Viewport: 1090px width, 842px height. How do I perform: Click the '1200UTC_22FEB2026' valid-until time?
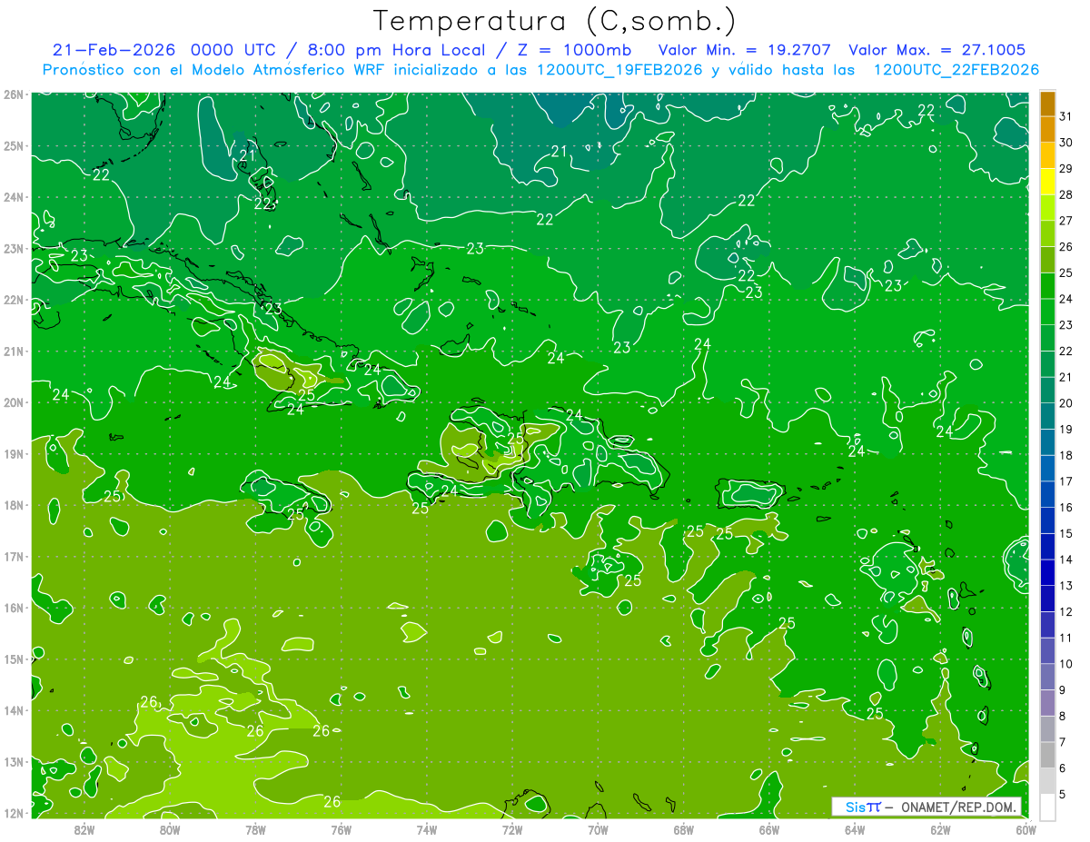956,70
